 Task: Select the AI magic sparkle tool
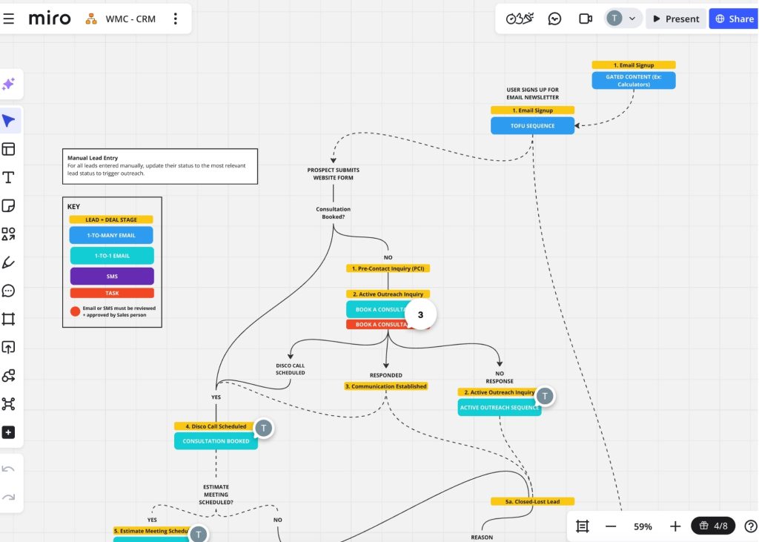pyautogui.click(x=10, y=84)
